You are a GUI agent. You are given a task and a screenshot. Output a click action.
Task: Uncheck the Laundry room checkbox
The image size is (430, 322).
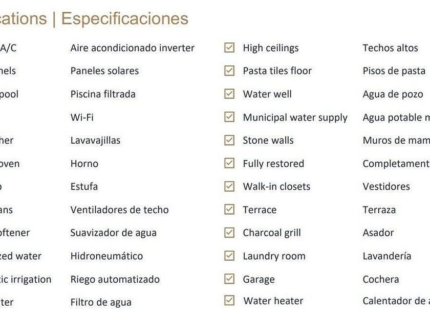click(x=229, y=256)
